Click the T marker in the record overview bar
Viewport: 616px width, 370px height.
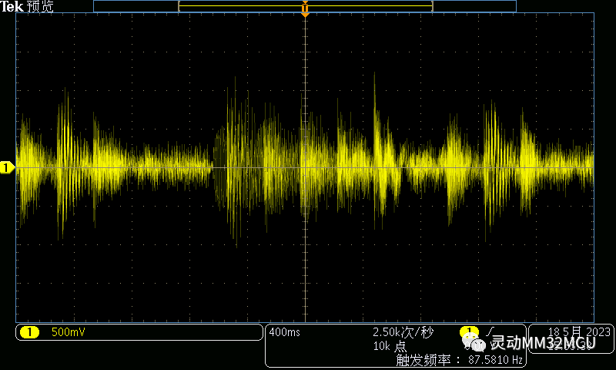pos(305,8)
